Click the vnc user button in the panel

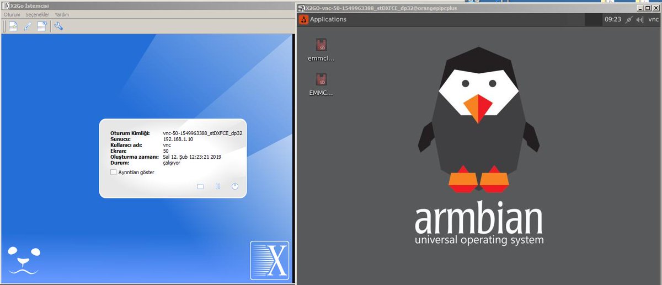point(653,19)
